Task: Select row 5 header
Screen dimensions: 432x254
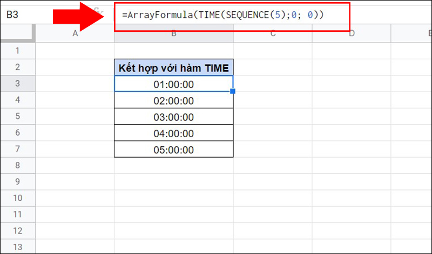Action: coord(18,116)
